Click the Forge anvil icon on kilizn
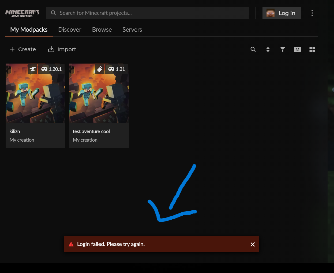The height and width of the screenshot is (273, 334). (x=33, y=69)
